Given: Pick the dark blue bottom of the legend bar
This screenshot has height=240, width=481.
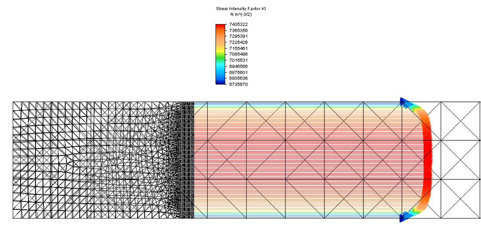Looking at the screenshot, I should (220, 81).
